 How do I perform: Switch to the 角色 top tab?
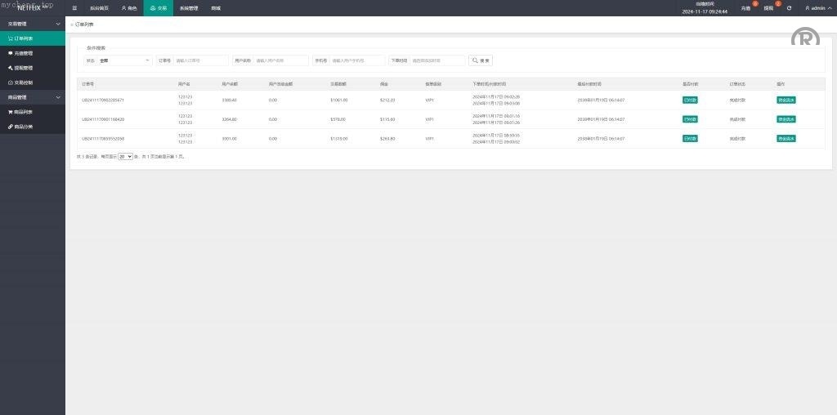[x=129, y=8]
